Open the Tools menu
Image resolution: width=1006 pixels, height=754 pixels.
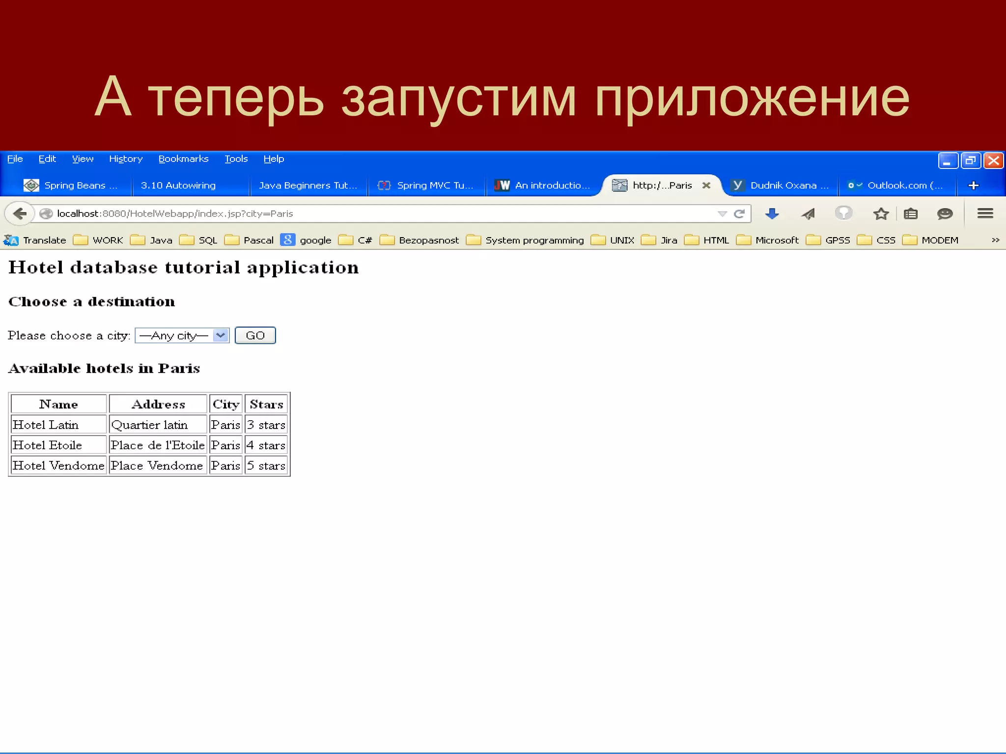point(236,159)
